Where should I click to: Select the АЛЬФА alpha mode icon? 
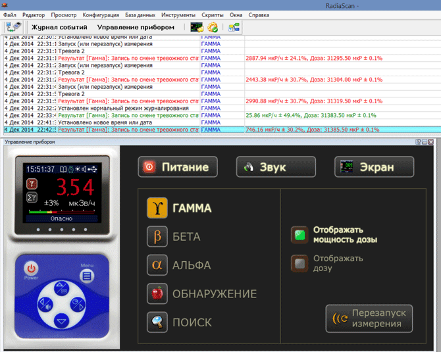(157, 265)
